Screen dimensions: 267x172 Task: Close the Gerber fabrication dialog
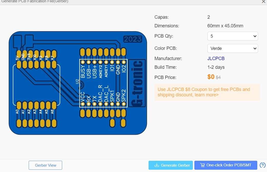click(x=263, y=2)
